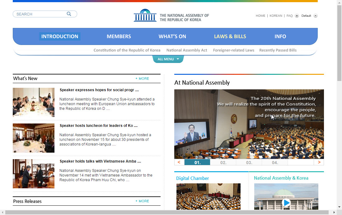Viewport: 342px width, 215px height.
Task: Switch to slide 04 in the slideshow
Action: tap(275, 162)
